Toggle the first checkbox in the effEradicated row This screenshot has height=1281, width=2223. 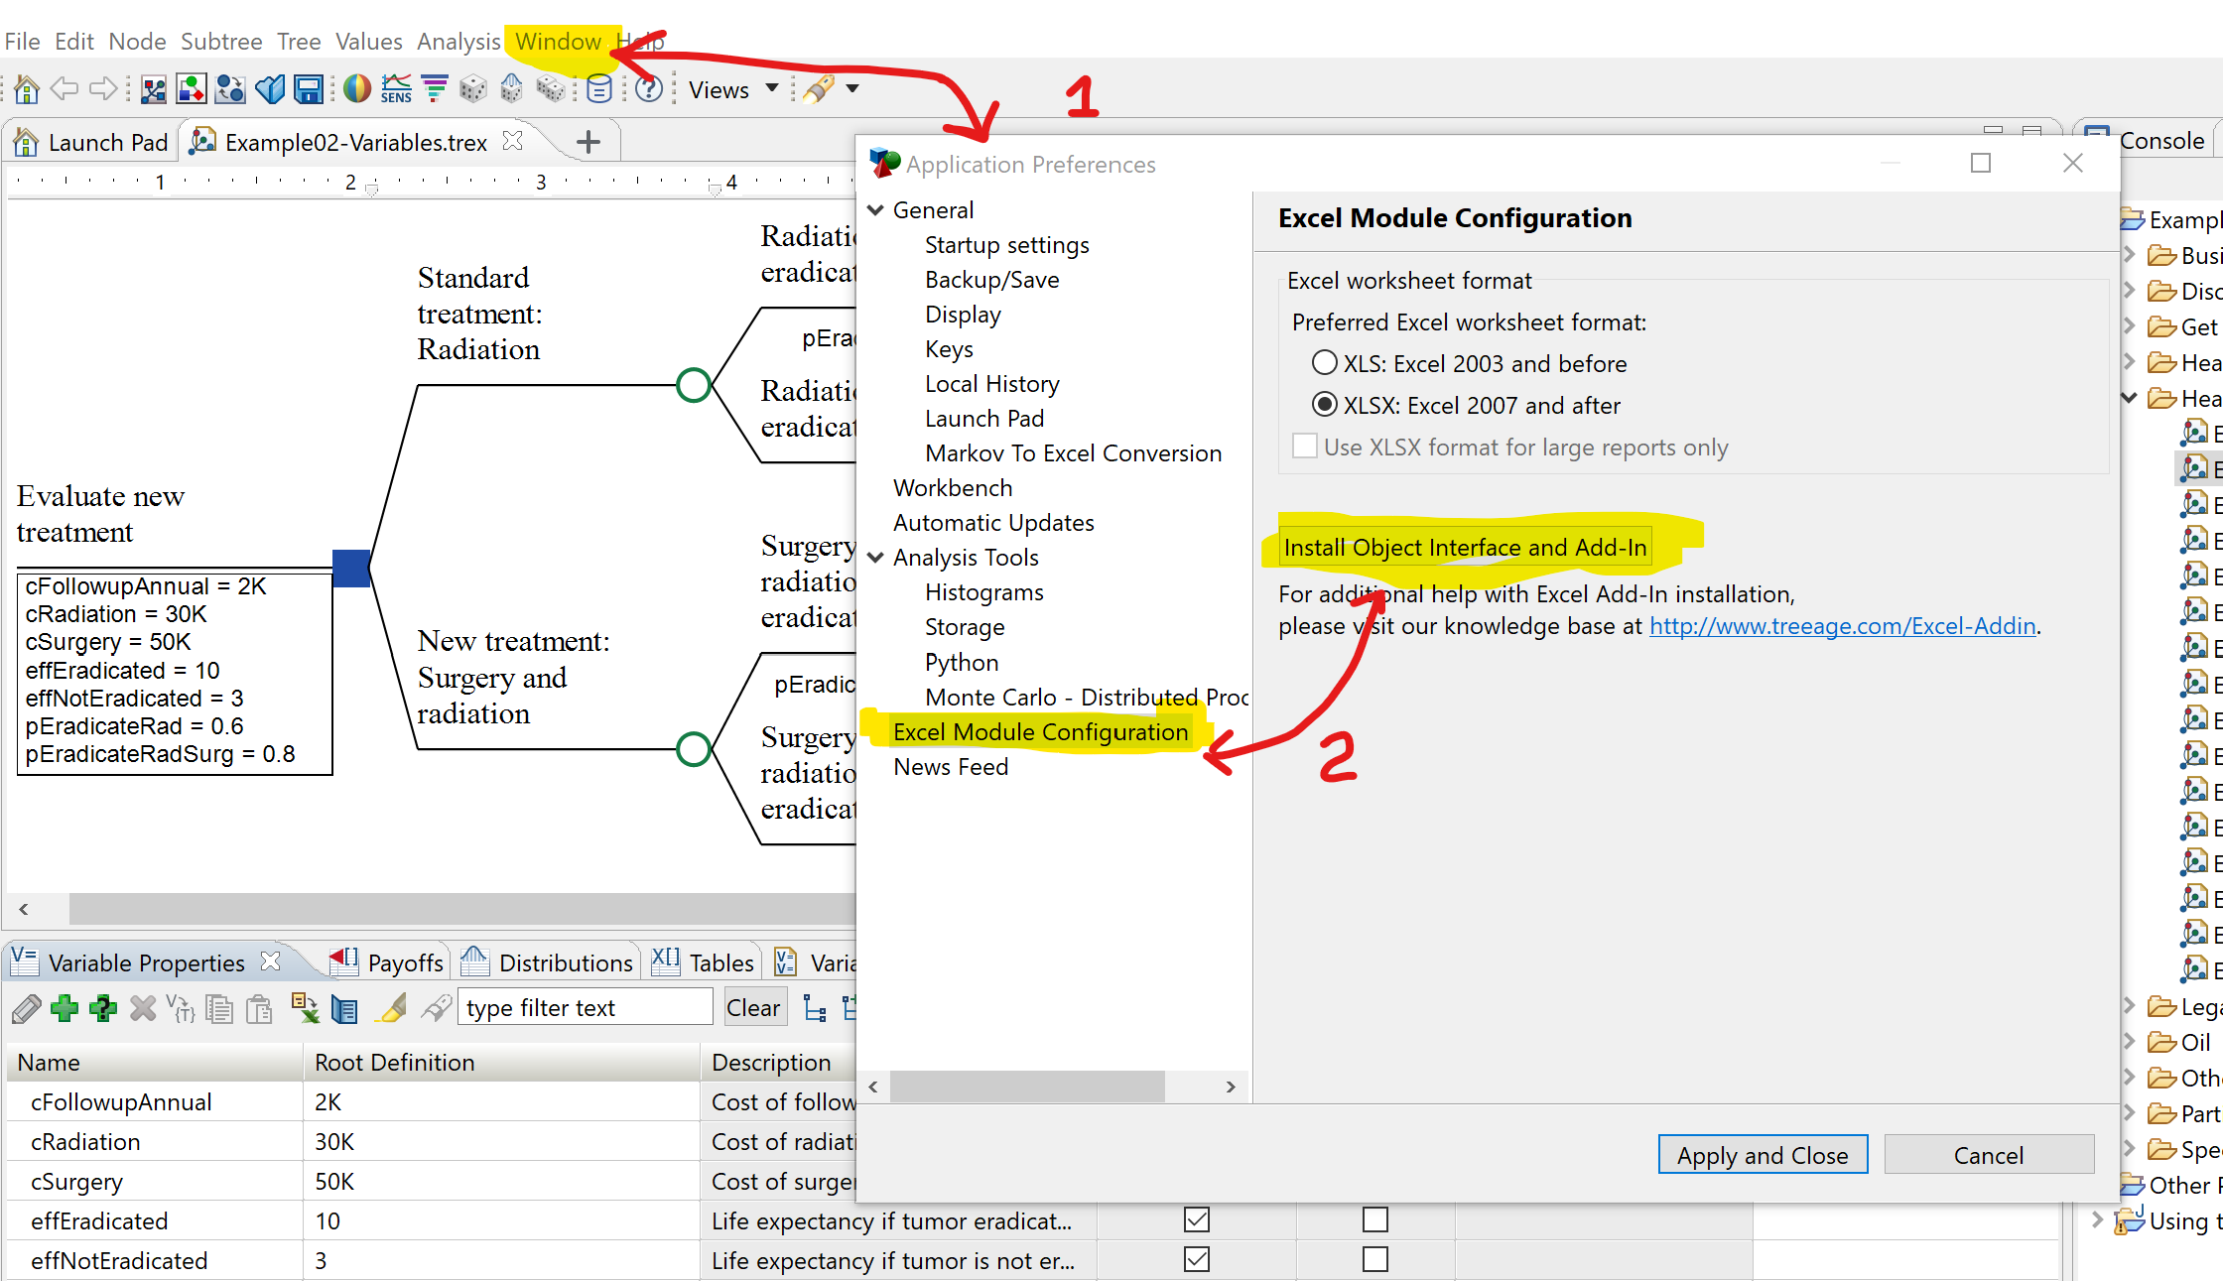tap(1197, 1219)
